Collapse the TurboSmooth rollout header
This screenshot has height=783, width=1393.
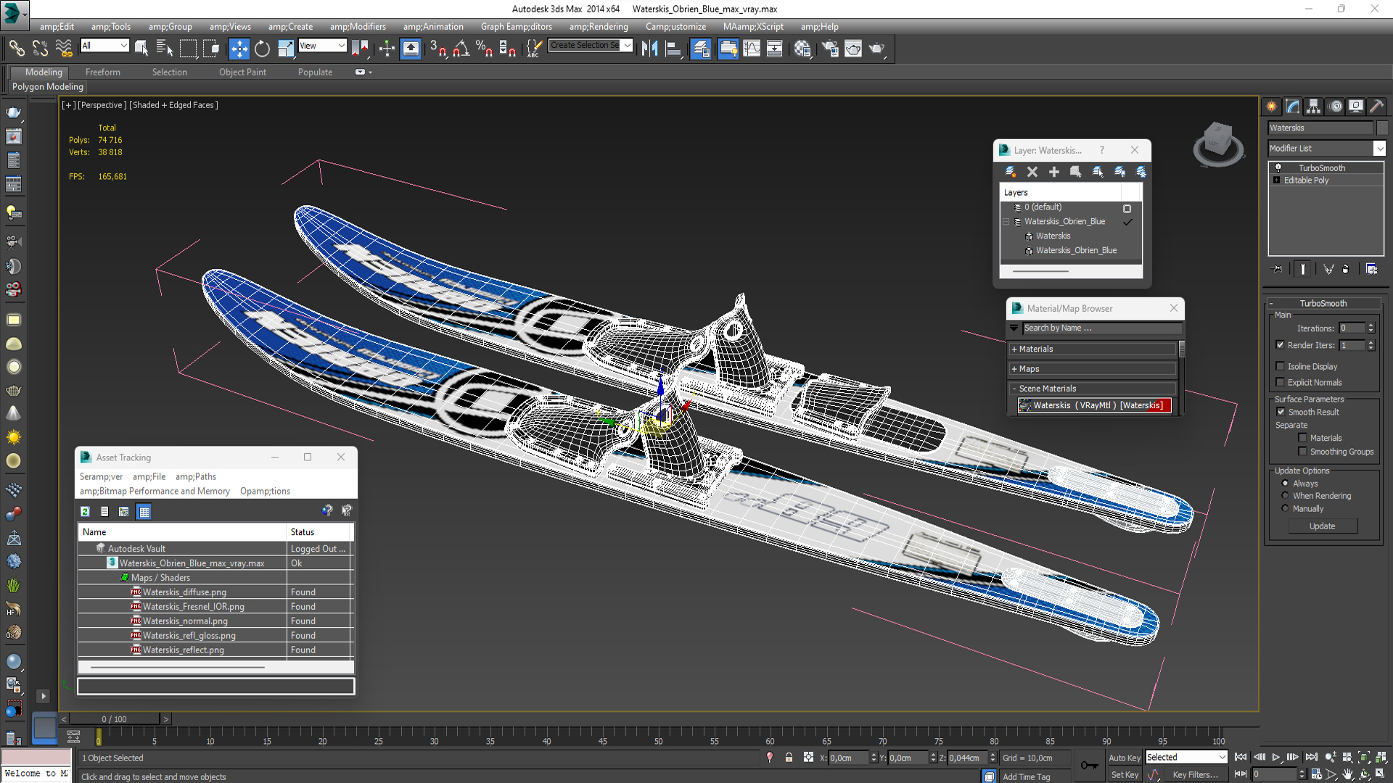[x=1323, y=303]
